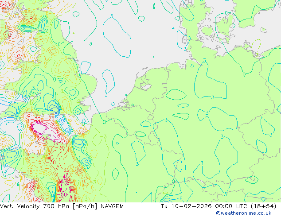The image size is (281, 217).
Task: Click the 'Tu 10-02-2026 00:00 UTC (18+54)' timestamp
Action: click(219, 206)
